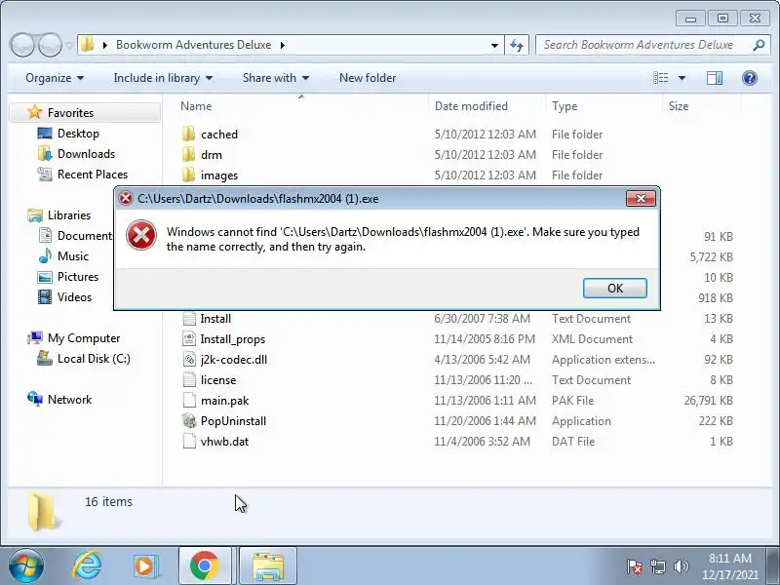The width and height of the screenshot is (780, 585).
Task: Open the Music library
Action: 72,256
